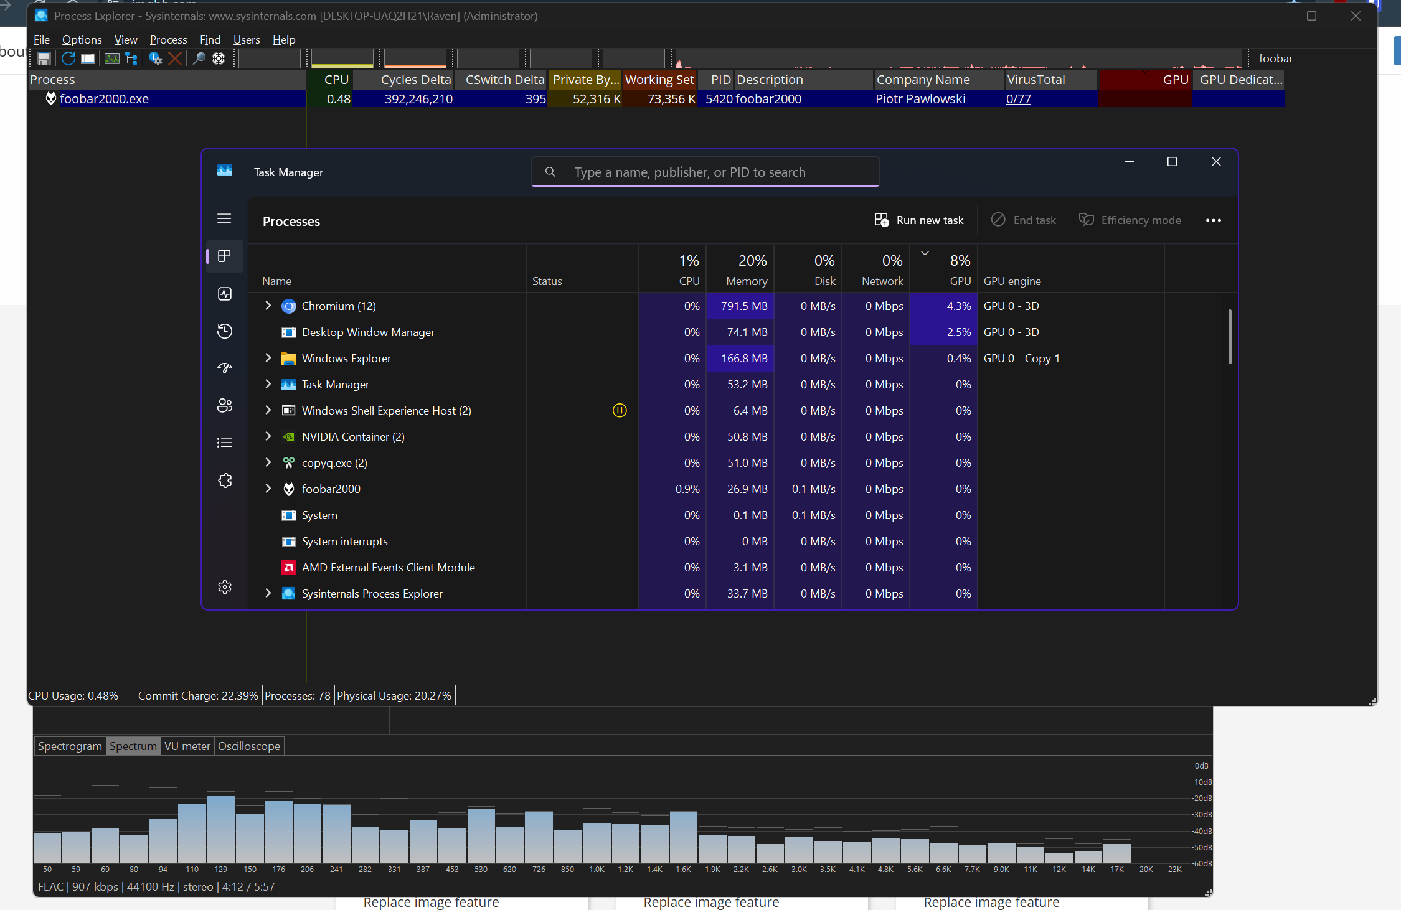Toggle Task Manager hamburger navigation menu
The height and width of the screenshot is (910, 1401).
pyautogui.click(x=224, y=218)
